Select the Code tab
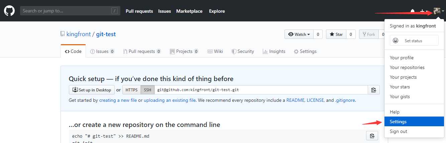 coord(73,51)
